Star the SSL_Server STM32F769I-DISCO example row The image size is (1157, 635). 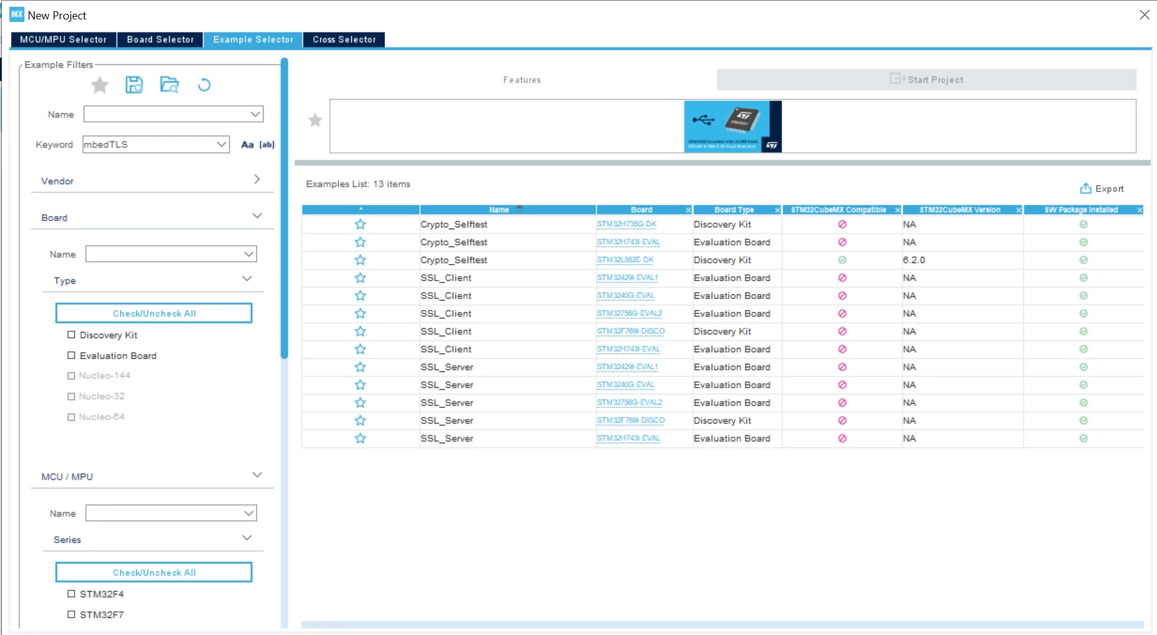pyautogui.click(x=360, y=420)
